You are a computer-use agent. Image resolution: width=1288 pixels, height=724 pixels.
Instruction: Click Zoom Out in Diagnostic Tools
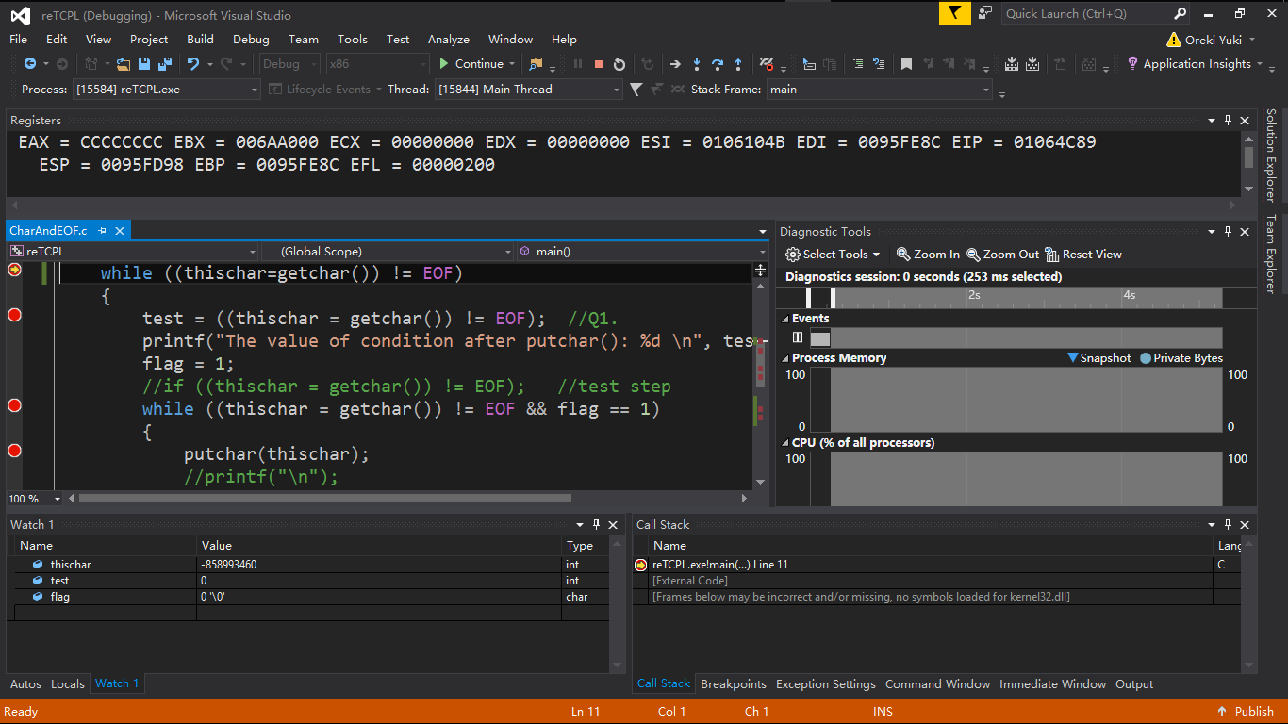(1003, 255)
